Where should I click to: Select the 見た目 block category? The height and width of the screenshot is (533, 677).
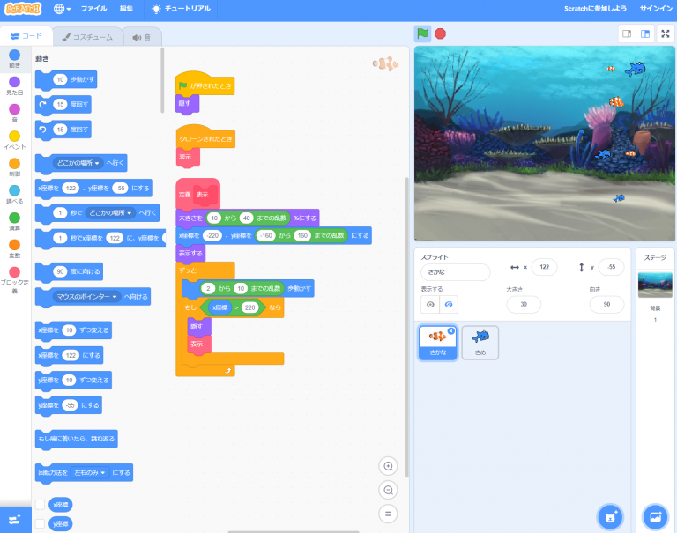pyautogui.click(x=15, y=85)
